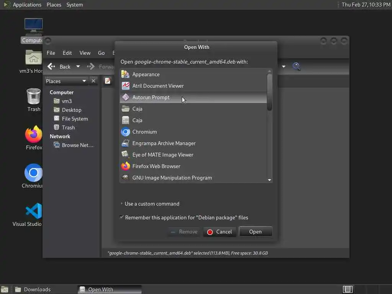The image size is (392, 294).
Task: Open the toolbar dropdown arrow beside search
Action: point(284,67)
